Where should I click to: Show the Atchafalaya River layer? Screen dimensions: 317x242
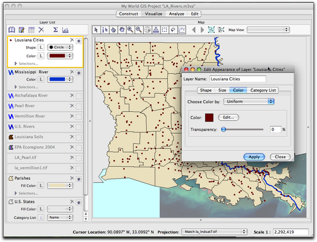[79, 96]
